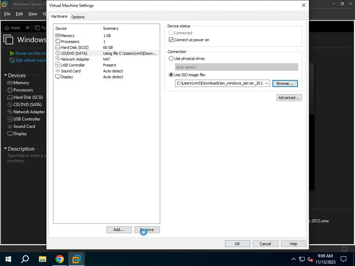Image resolution: width=355 pixels, height=266 pixels.
Task: Show hidden system tray icons chevron
Action: coord(293,259)
